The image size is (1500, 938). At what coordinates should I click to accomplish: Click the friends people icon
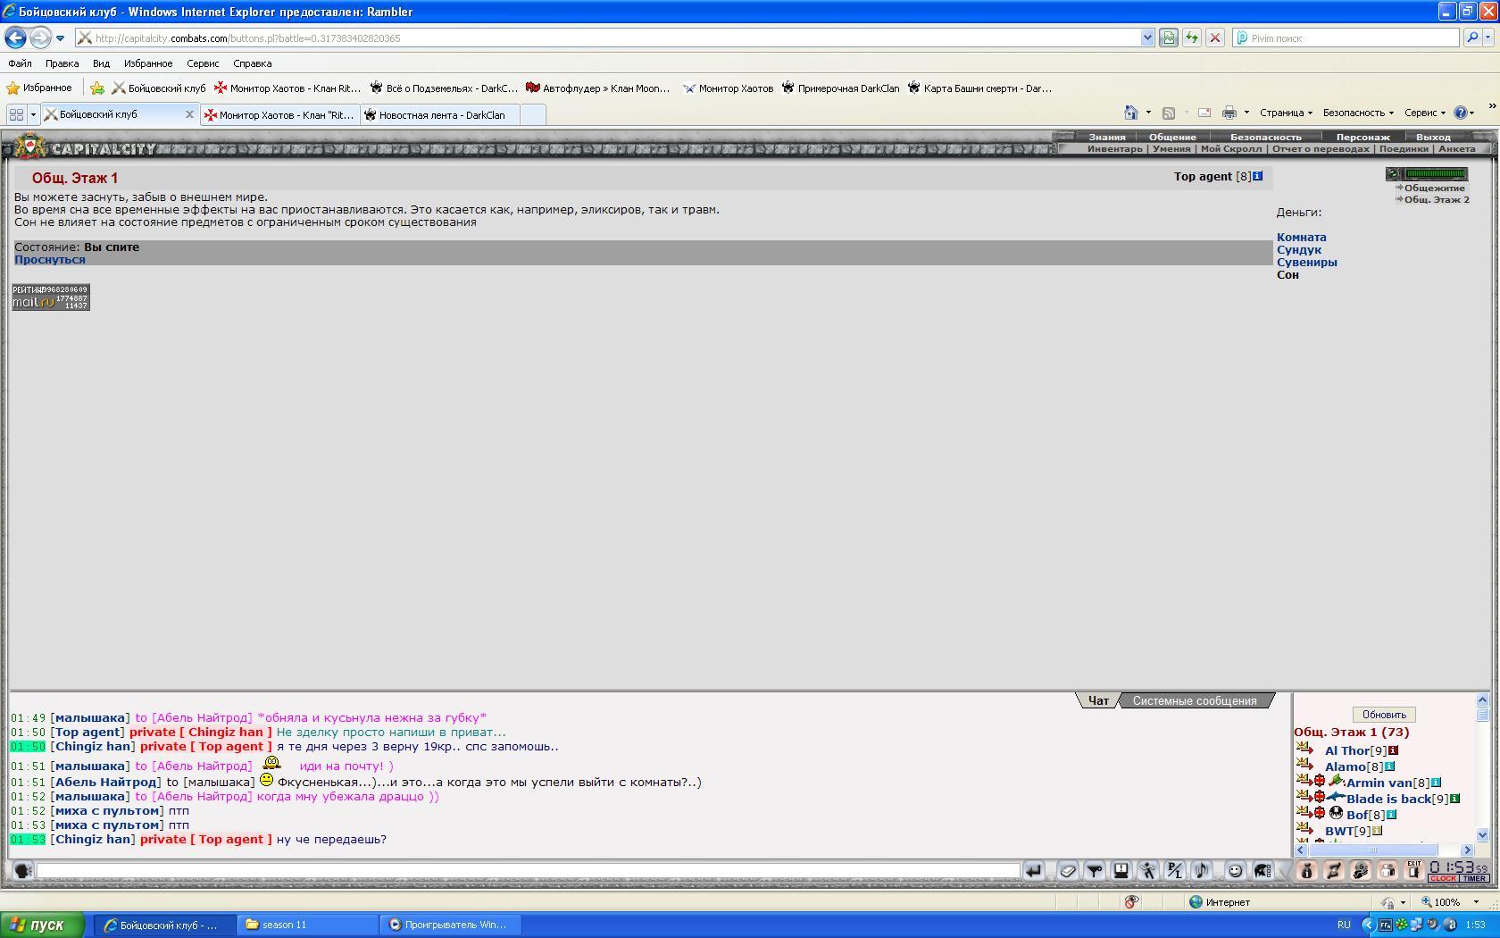1387,870
